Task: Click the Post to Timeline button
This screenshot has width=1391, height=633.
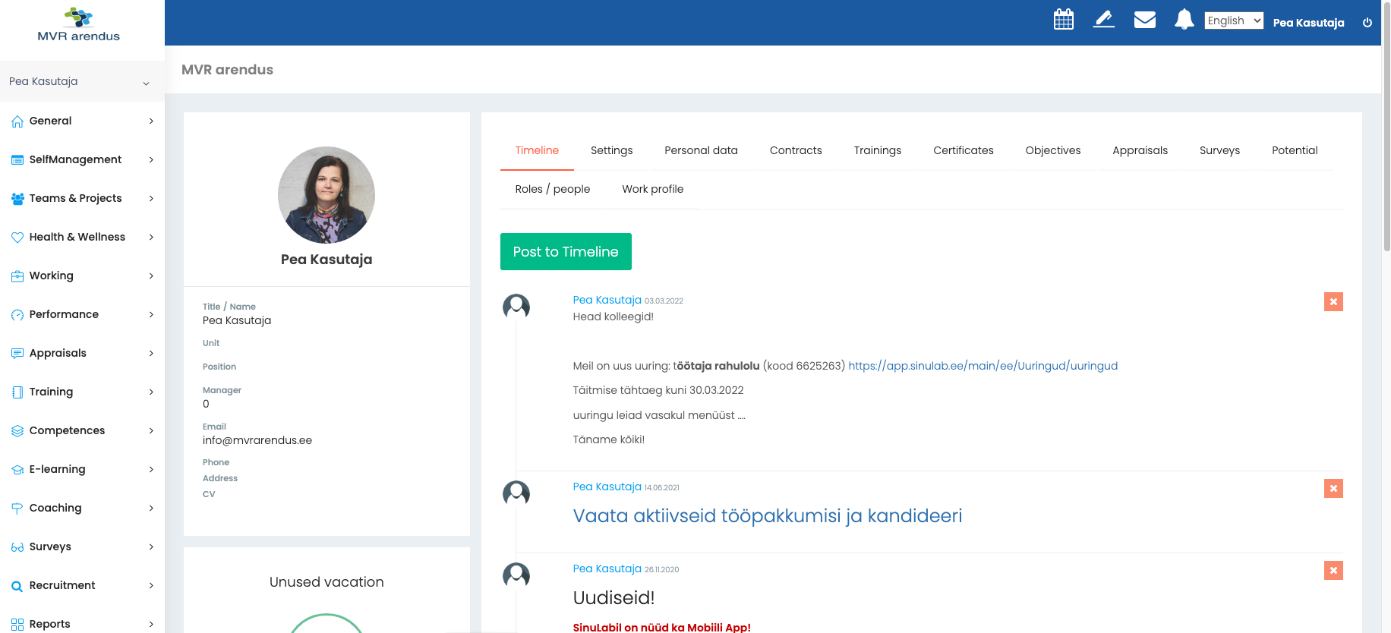Action: [x=566, y=251]
